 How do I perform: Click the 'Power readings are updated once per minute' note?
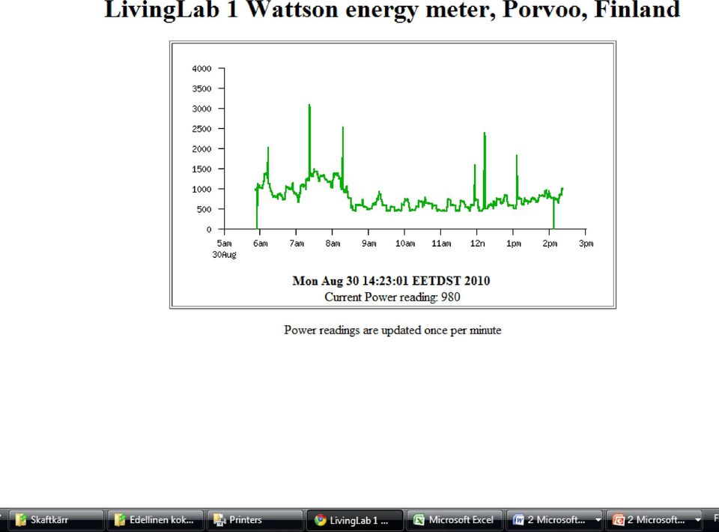click(392, 330)
